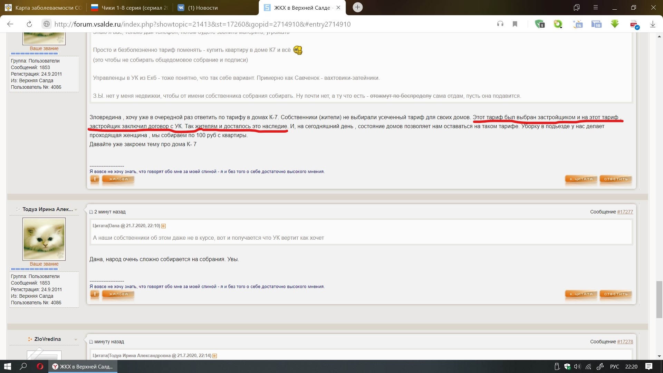Open the bookmarks collections icon in title bar
Screen dimensions: 663x373
[x=576, y=8]
